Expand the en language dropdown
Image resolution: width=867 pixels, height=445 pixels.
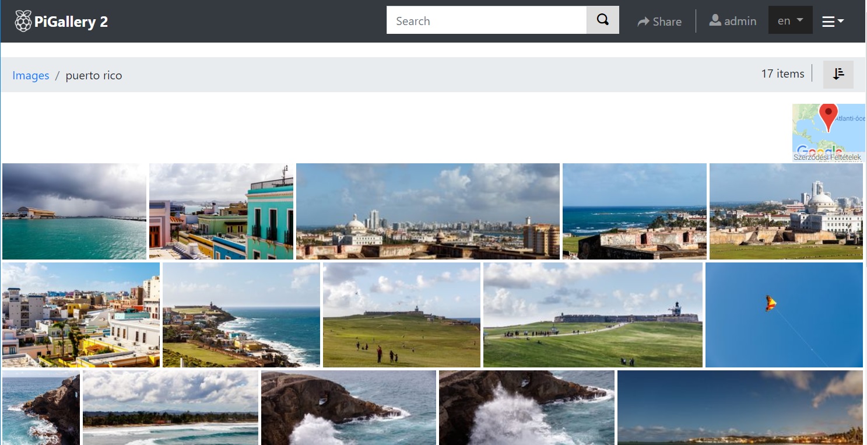coord(790,20)
